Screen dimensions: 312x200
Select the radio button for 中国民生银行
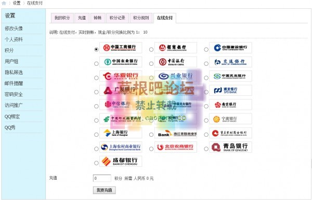206,78
